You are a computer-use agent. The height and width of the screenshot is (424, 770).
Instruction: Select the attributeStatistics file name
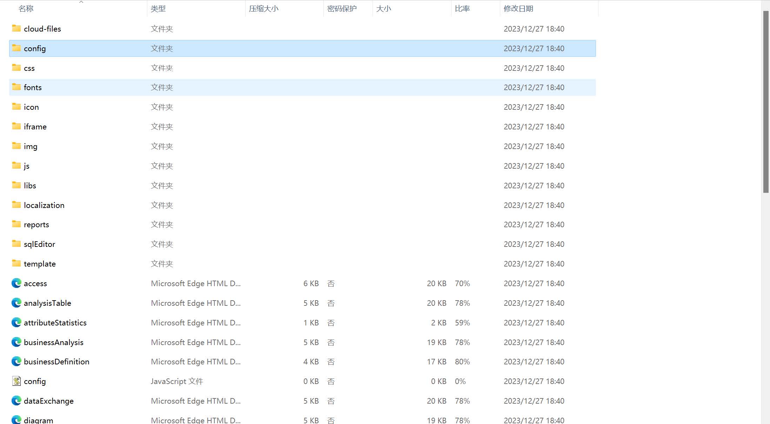tap(55, 323)
